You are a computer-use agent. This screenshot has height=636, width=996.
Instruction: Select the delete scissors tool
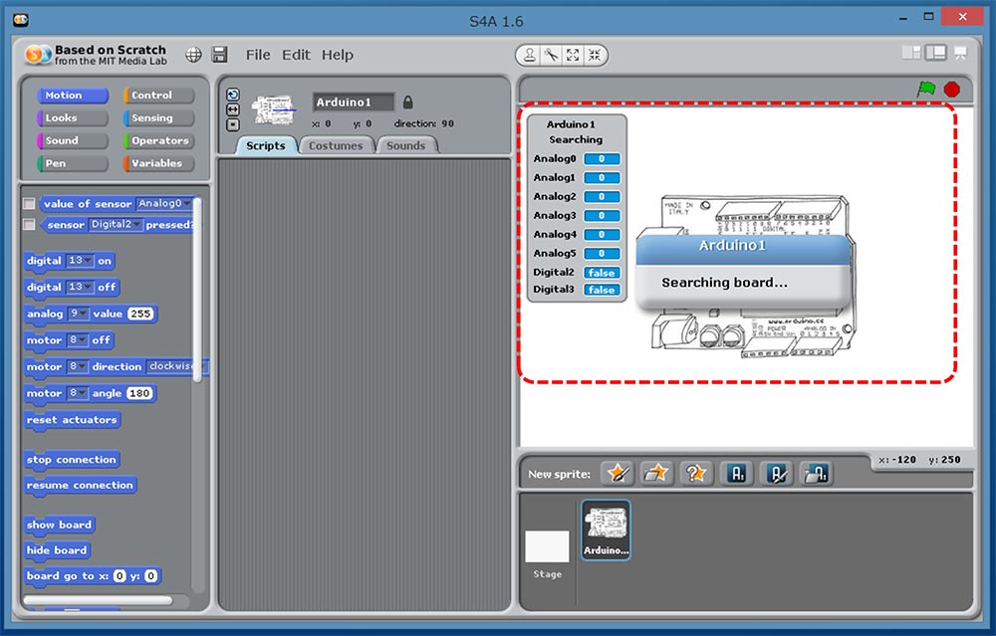pos(551,55)
